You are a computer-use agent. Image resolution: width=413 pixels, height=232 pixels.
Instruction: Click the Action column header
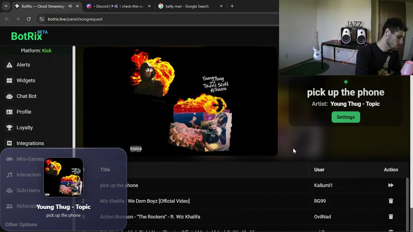point(391,169)
